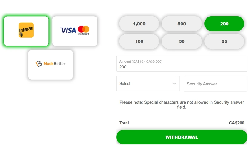Click the dropdown chevron arrow

coord(174,84)
